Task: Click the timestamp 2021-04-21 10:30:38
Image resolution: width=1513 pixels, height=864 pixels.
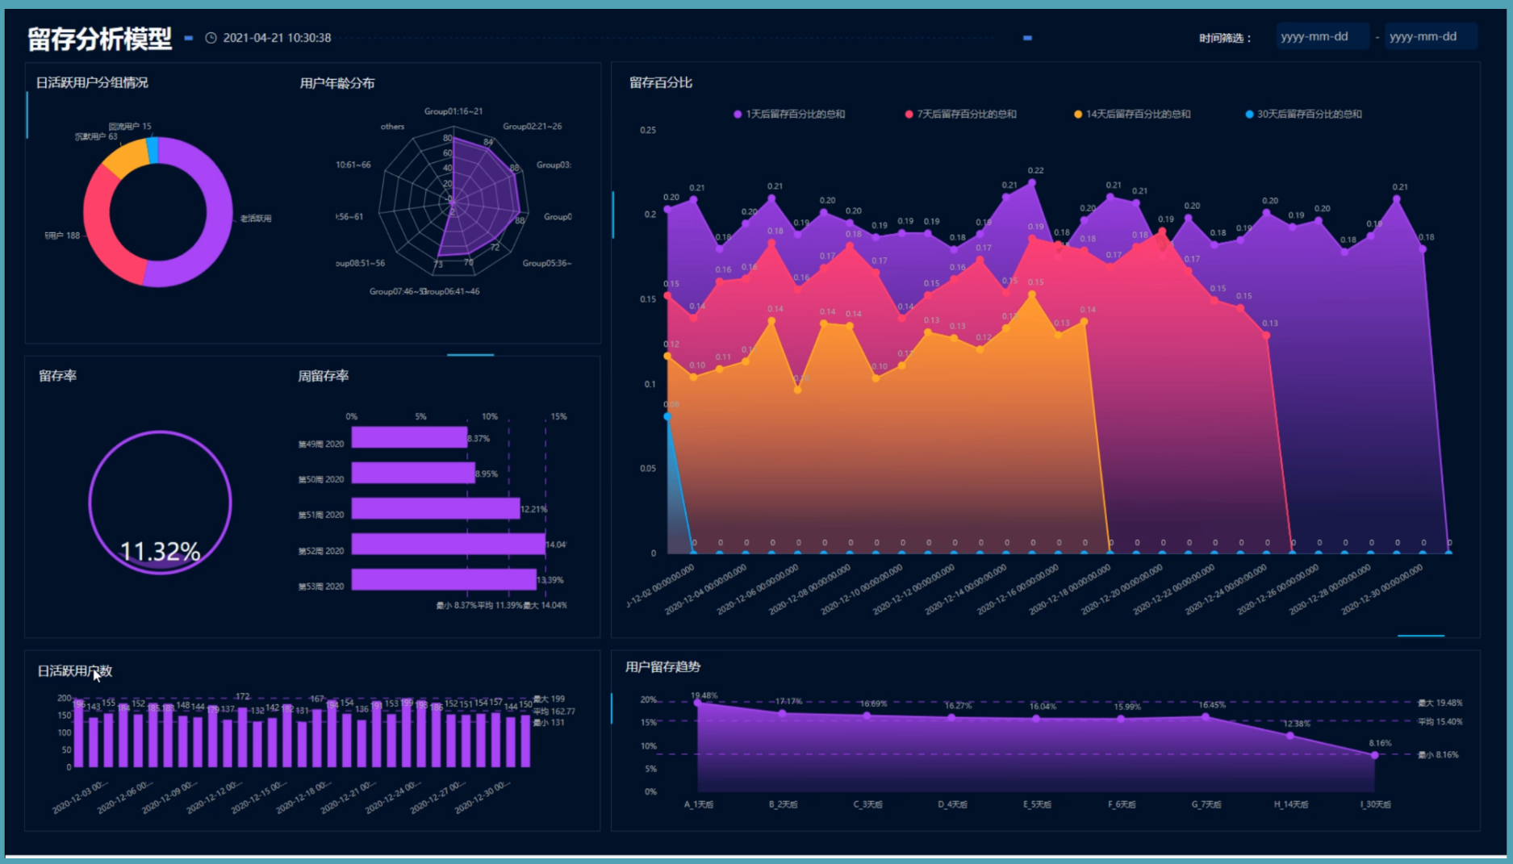Action: (x=277, y=38)
